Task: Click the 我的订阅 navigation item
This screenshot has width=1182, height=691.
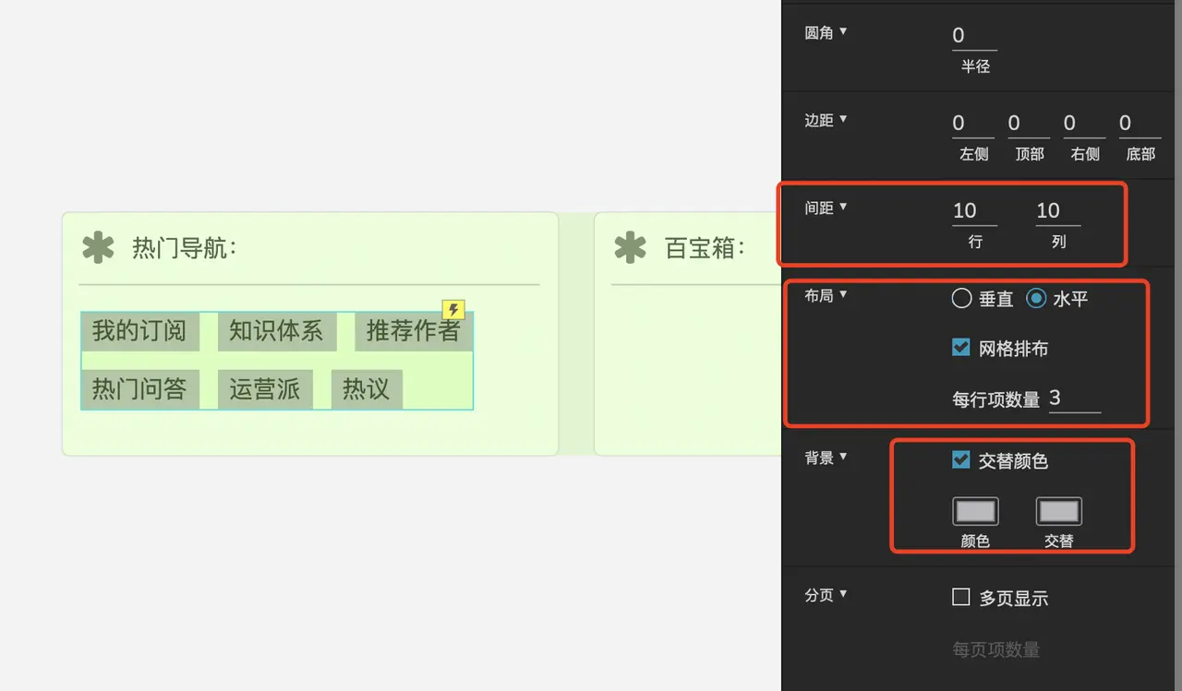Action: [x=139, y=331]
